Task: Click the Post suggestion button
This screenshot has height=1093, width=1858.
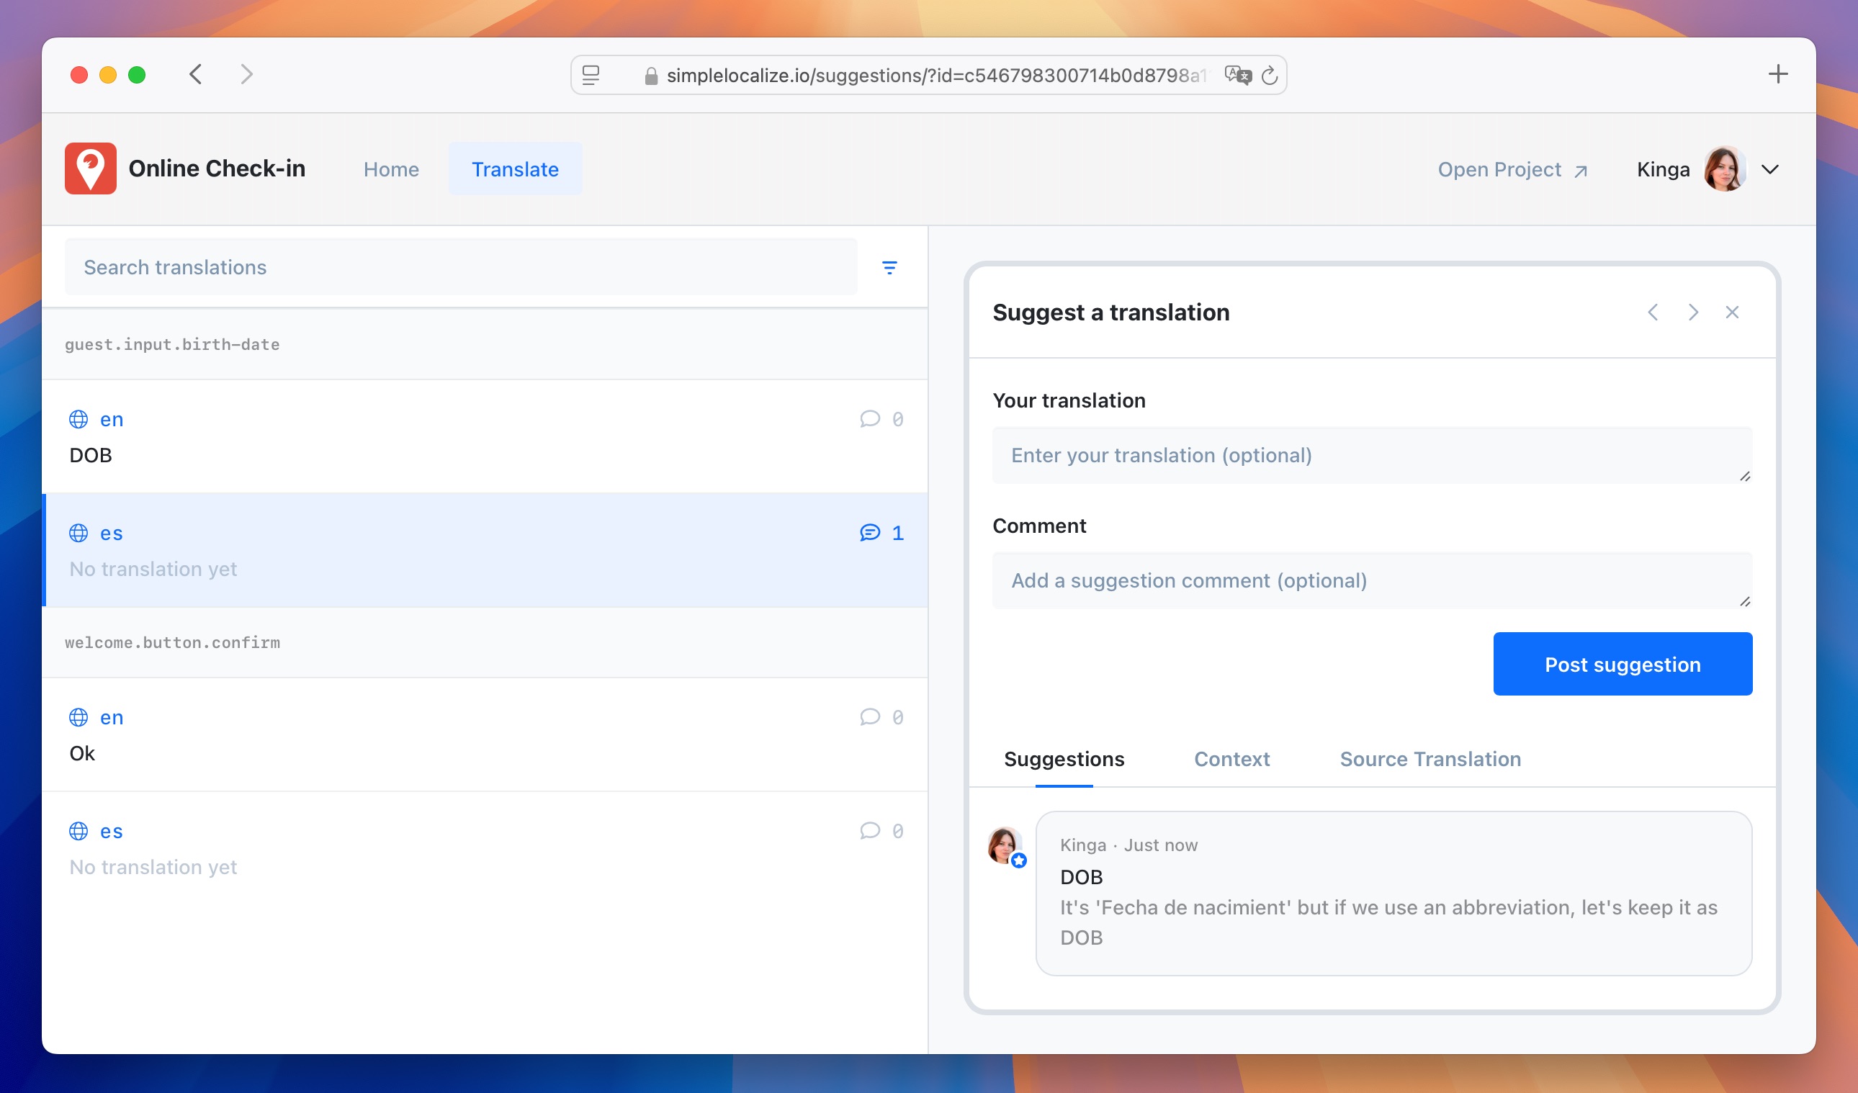Action: pos(1623,664)
